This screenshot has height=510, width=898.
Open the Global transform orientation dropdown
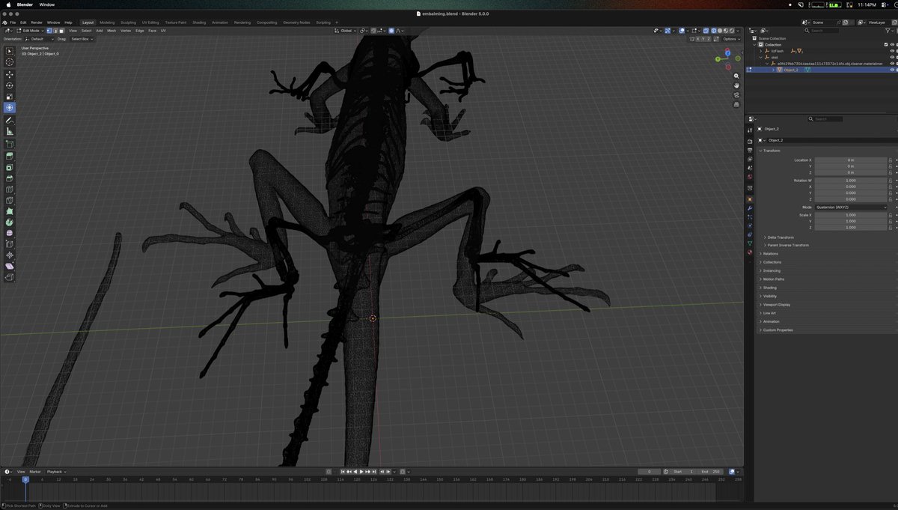pyautogui.click(x=345, y=31)
